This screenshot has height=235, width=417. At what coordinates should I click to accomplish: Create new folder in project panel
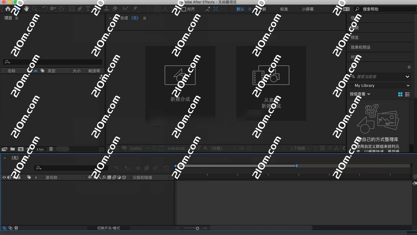(12, 149)
